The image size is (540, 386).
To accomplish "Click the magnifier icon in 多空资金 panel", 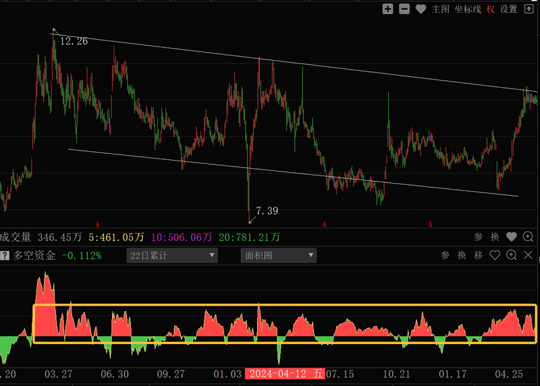I will [x=512, y=255].
